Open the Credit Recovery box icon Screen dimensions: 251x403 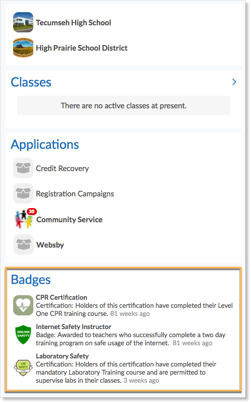(23, 168)
